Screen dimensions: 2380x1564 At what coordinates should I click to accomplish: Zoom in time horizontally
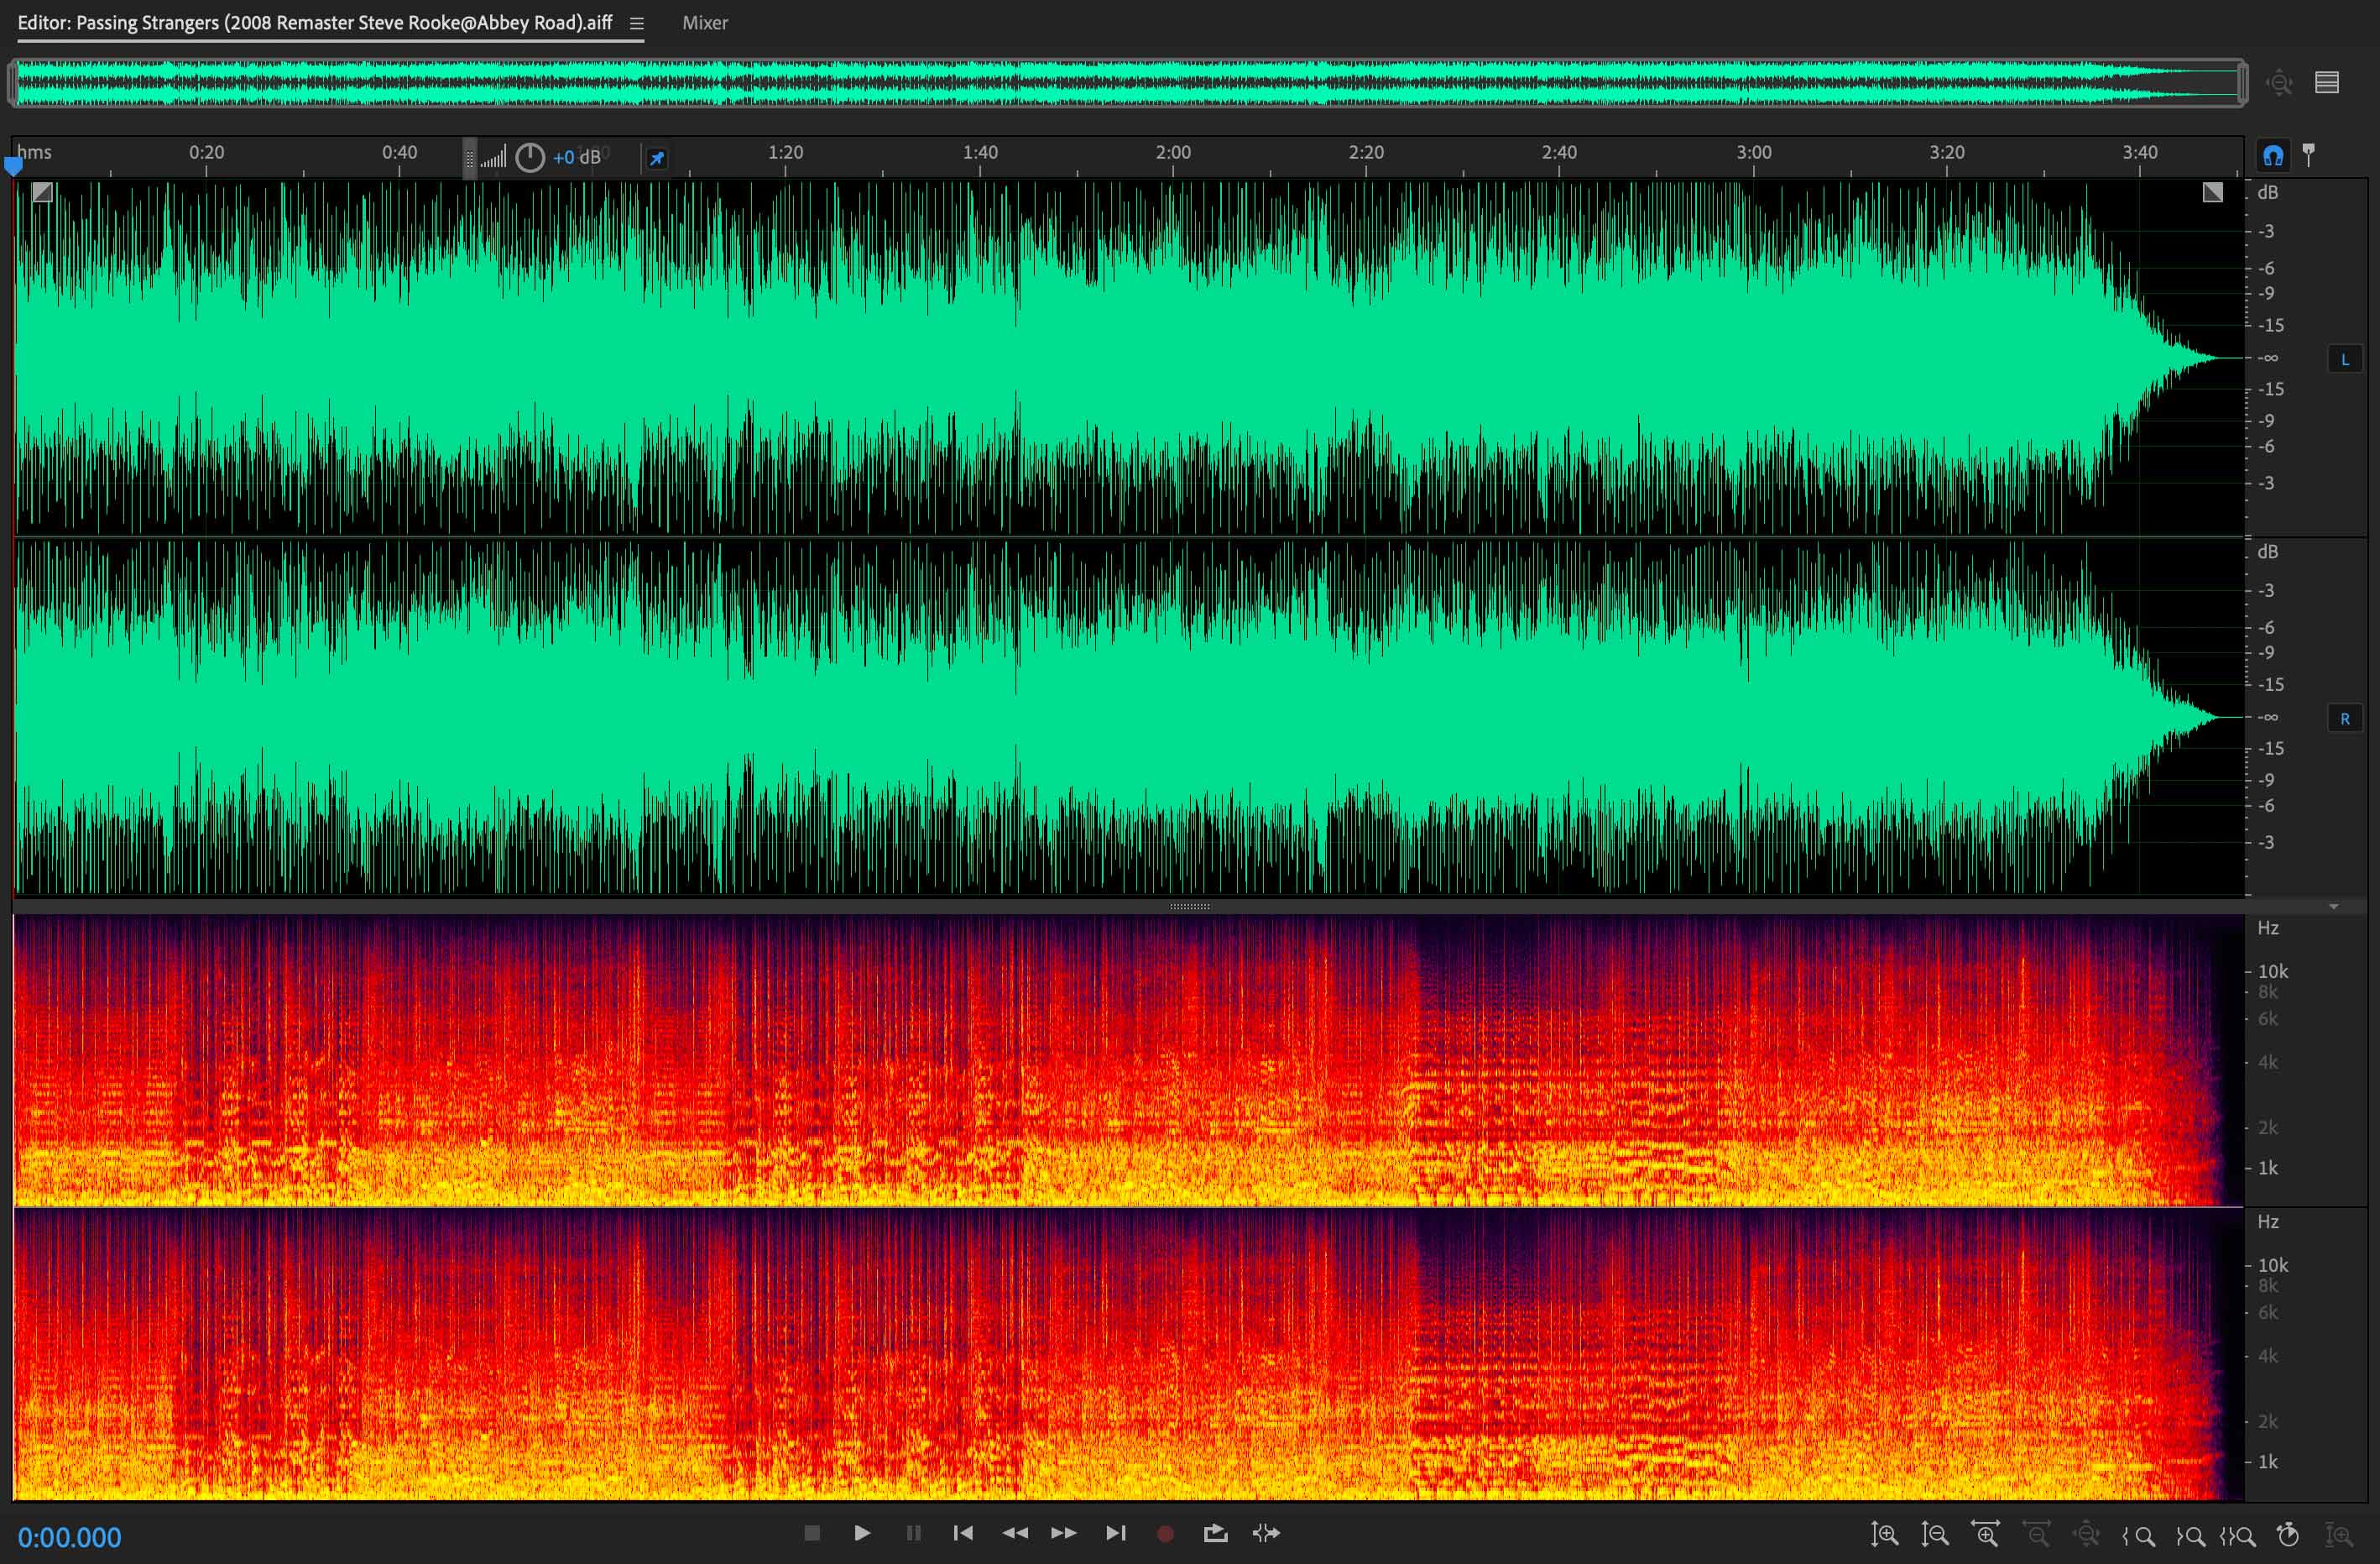1985,1535
